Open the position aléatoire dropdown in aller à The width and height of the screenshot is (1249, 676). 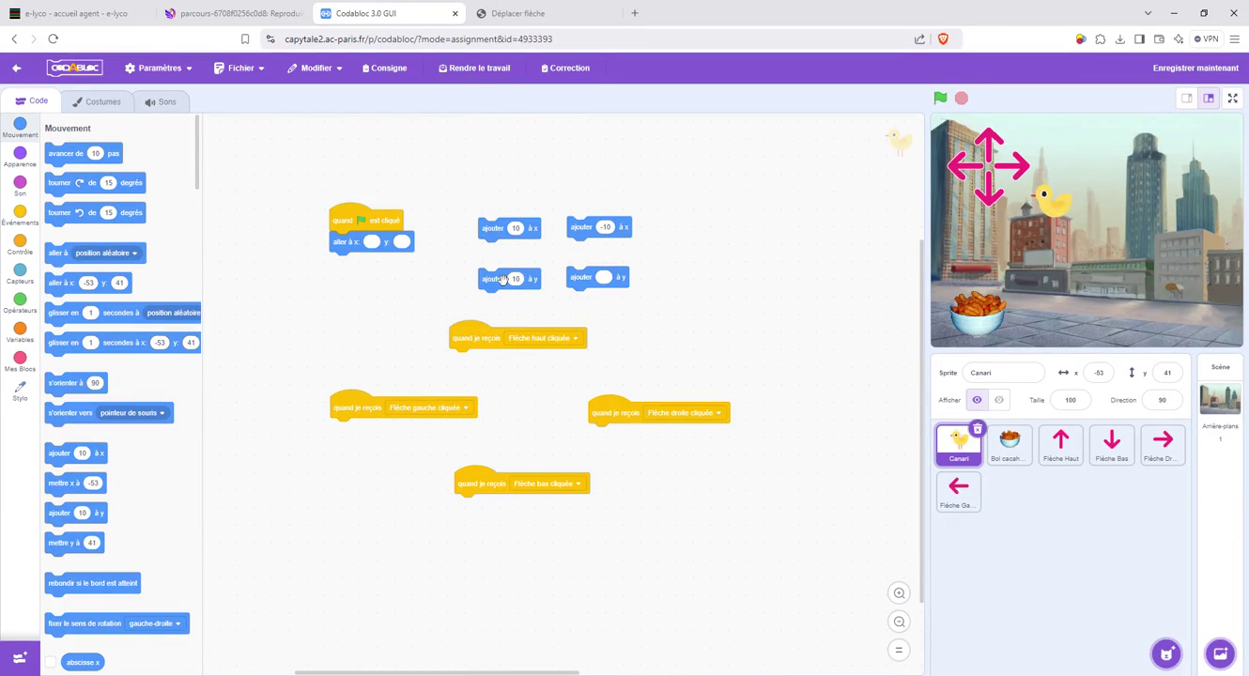click(x=134, y=253)
